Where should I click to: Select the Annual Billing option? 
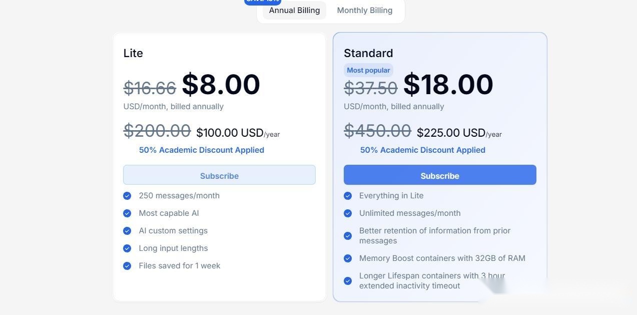coord(294,10)
